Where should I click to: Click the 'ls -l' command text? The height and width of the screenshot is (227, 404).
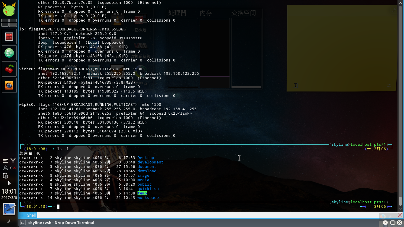(x=63, y=149)
